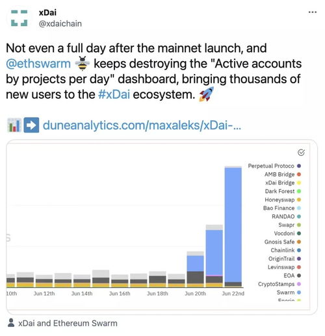The height and width of the screenshot is (336, 325).
Task: Toggle the Swarm series in the legend
Action: (x=289, y=292)
